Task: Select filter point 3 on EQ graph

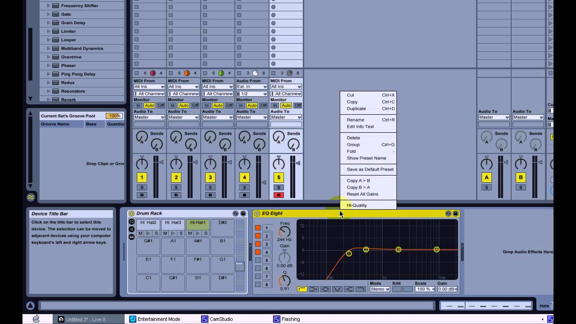Action: click(398, 249)
